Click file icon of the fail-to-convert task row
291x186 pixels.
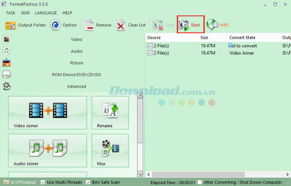coord(150,46)
